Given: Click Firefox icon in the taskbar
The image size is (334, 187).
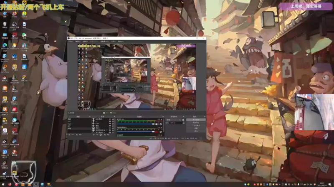Looking at the screenshot, I should [10, 184].
